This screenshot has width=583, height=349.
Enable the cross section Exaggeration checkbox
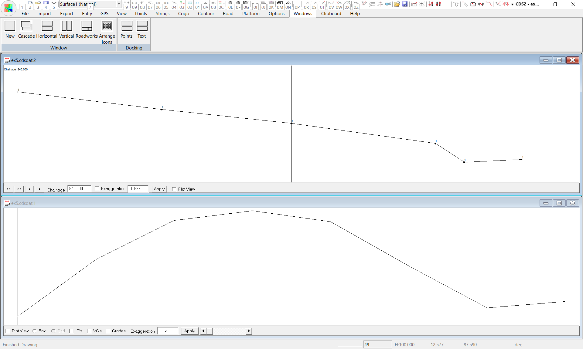point(97,189)
